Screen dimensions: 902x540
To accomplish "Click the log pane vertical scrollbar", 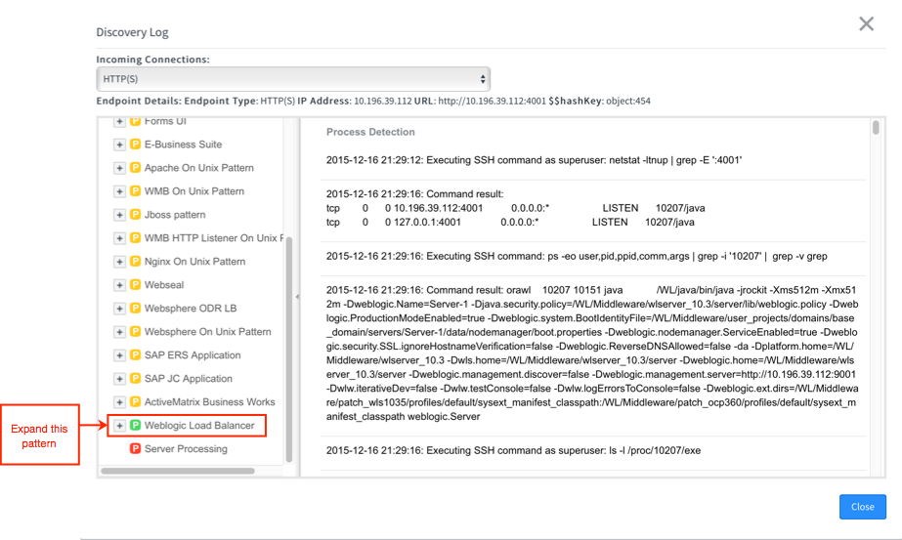I will pos(876,127).
